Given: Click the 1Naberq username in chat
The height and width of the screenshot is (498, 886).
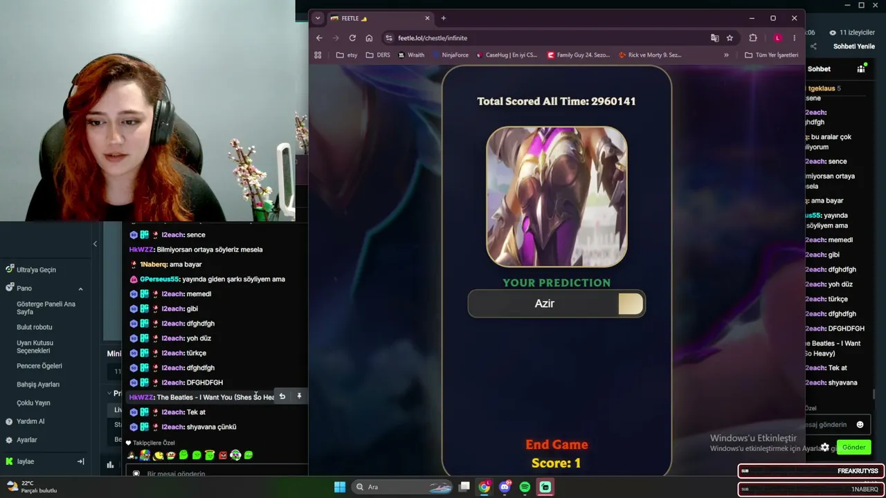Looking at the screenshot, I should click(153, 264).
